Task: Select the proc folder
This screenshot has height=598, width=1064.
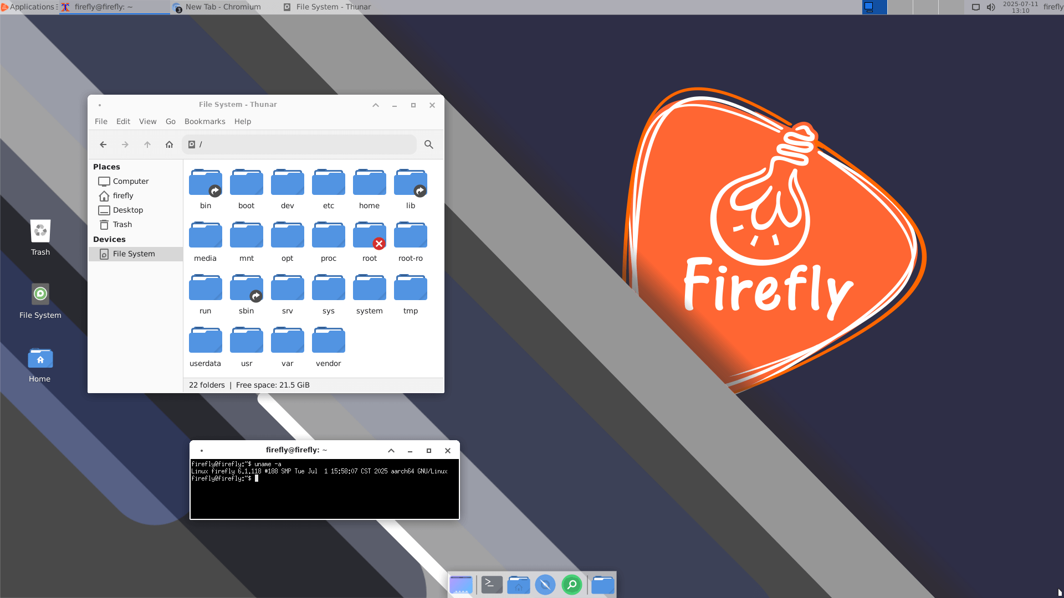Action: tap(329, 241)
